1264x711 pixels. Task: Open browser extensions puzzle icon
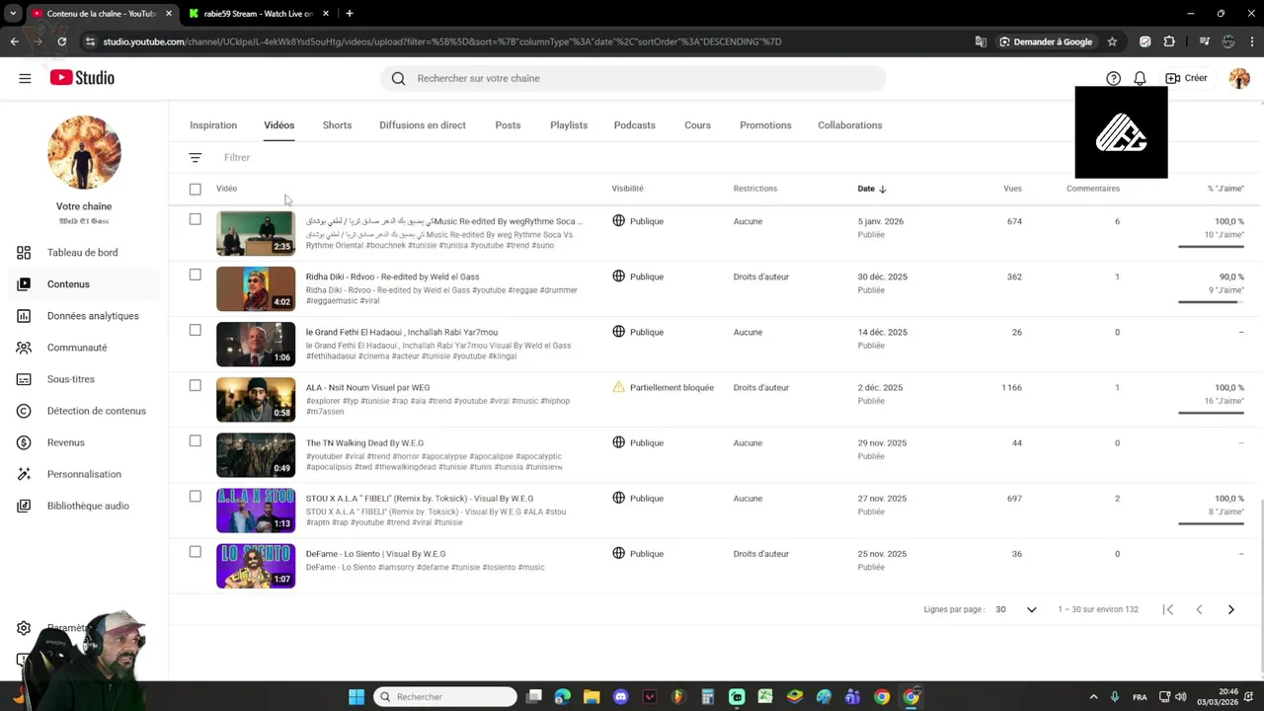1170,41
